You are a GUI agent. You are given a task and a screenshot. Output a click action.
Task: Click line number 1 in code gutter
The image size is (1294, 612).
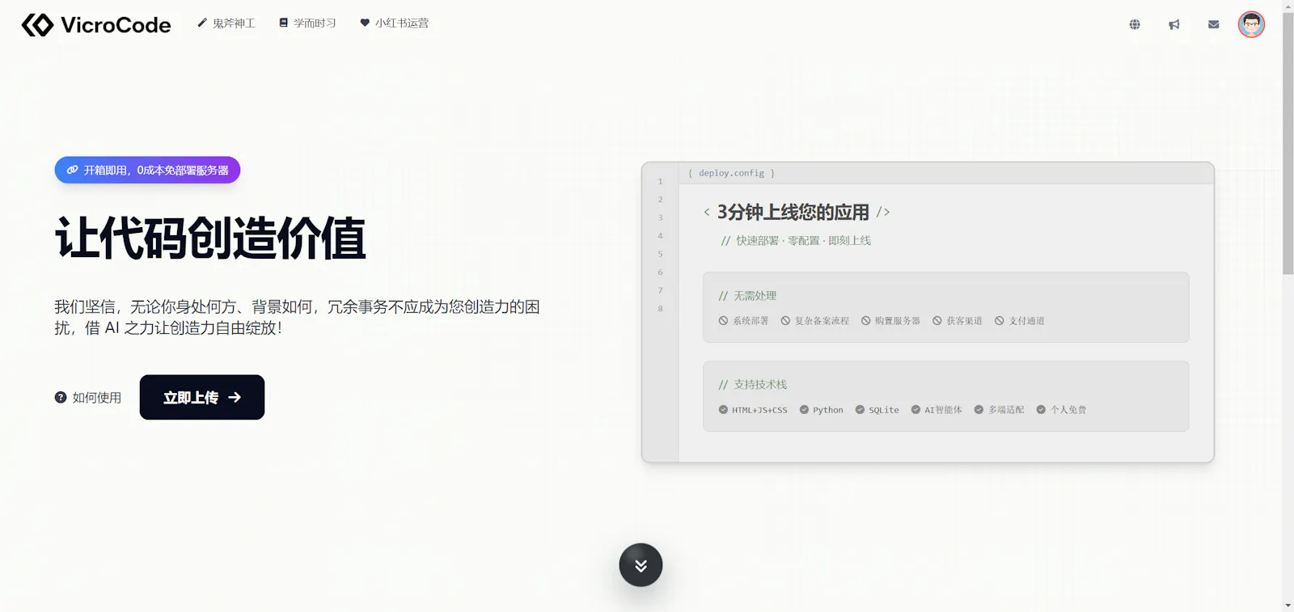click(660, 181)
